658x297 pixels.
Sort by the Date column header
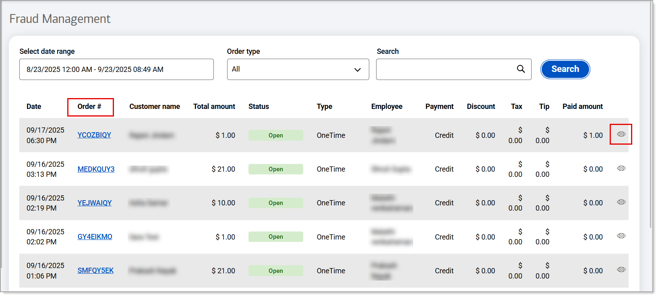click(34, 107)
